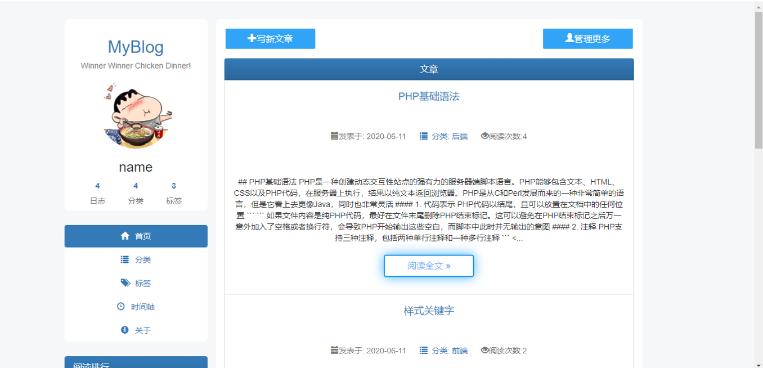Click PHP基础语法 publish date 2020-06-11
This screenshot has height=368, width=763.
pyautogui.click(x=386, y=136)
